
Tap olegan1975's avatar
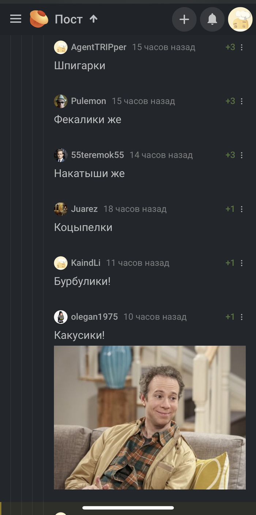(61, 317)
